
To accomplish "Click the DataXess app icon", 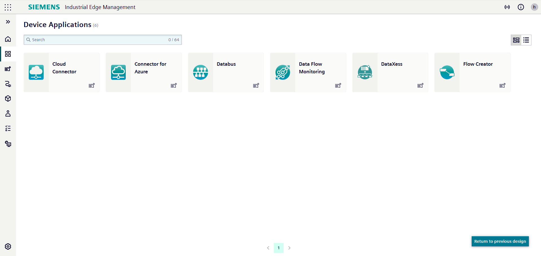I will pos(365,72).
